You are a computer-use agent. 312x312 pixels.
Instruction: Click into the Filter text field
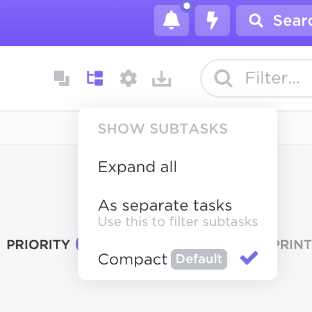point(257,78)
